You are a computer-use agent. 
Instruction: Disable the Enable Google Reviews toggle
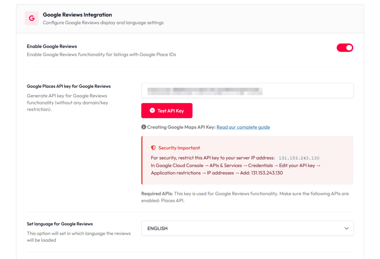(345, 48)
